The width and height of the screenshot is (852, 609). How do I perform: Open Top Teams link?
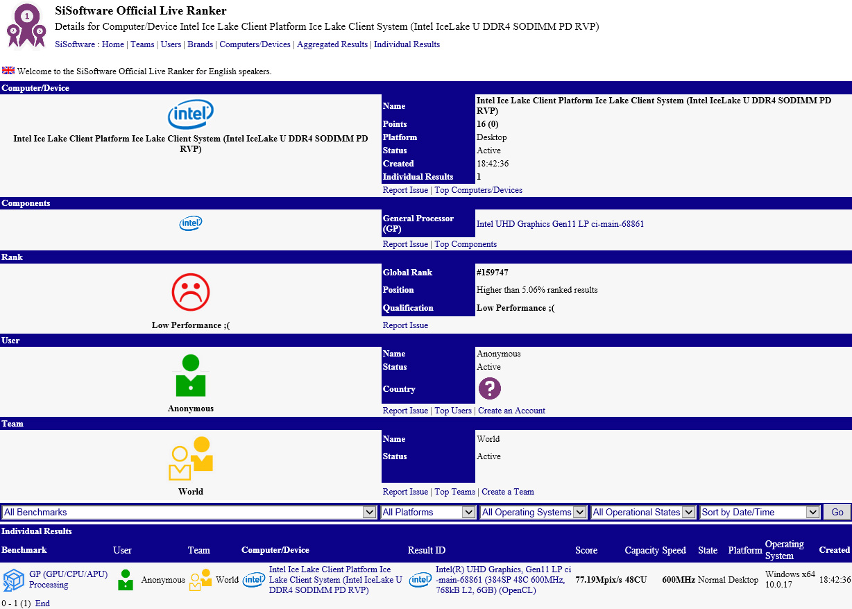[455, 492]
